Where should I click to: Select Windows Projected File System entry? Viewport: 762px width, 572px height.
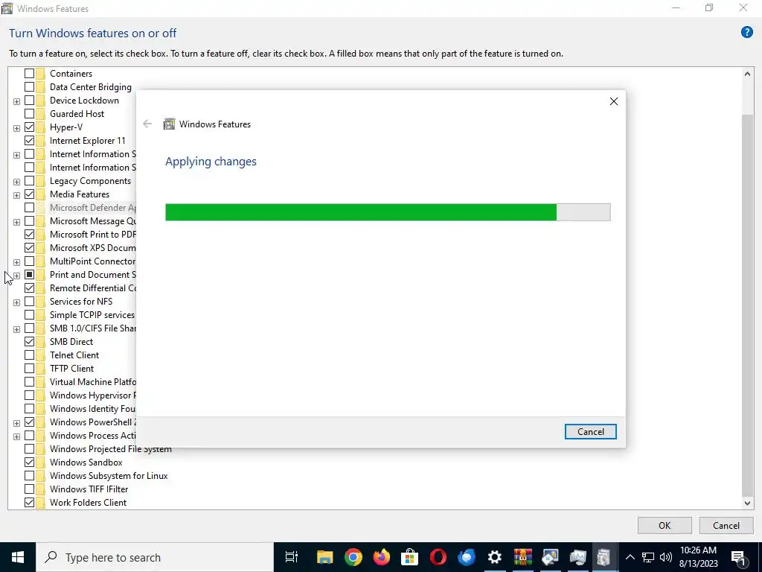tap(110, 449)
